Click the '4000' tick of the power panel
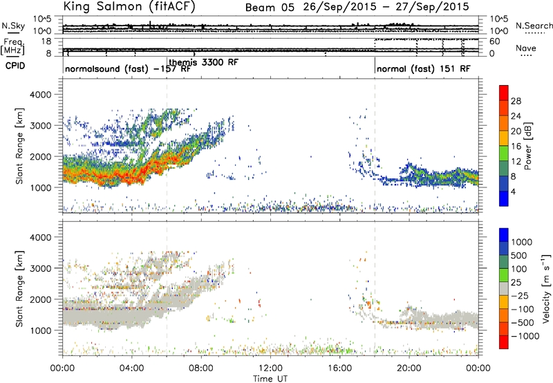Image resolution: width=553 pixels, height=383 pixels. click(x=40, y=95)
